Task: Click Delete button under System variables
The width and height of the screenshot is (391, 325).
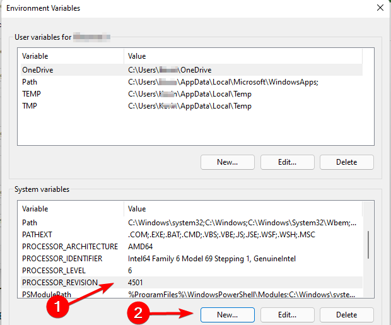Action: click(346, 314)
